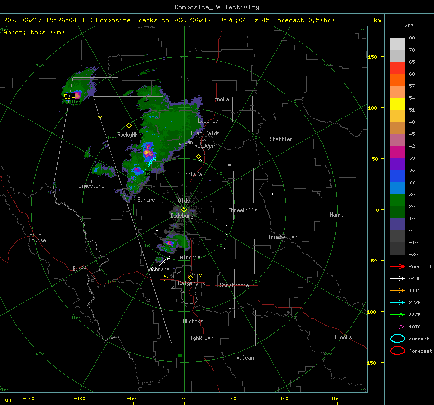Click the small green square above Vulcan
Image resolution: width=434 pixels, height=405 pixels.
click(180, 355)
